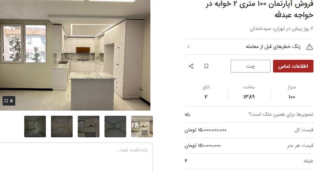Click the متراژ value 100
The width and height of the screenshot is (317, 172).
coord(292,97)
